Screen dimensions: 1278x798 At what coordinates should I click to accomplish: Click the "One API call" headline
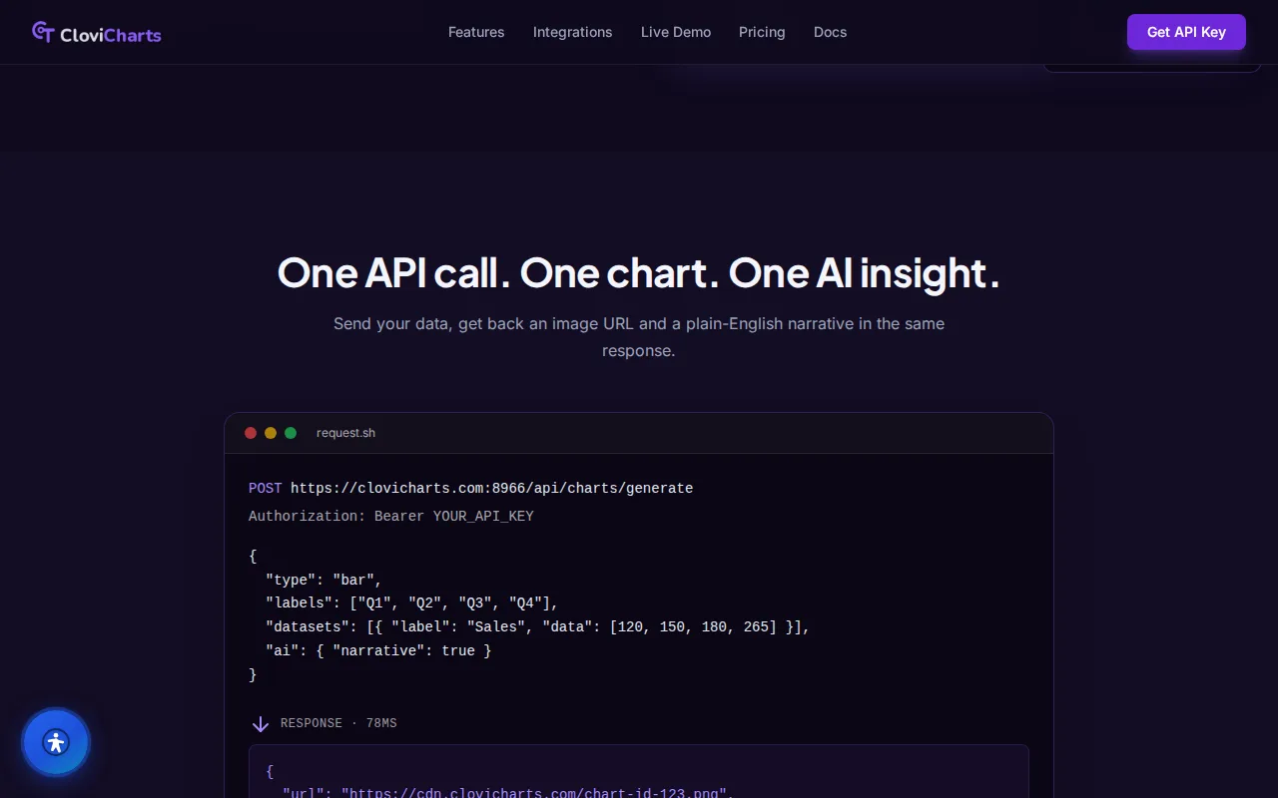(639, 272)
